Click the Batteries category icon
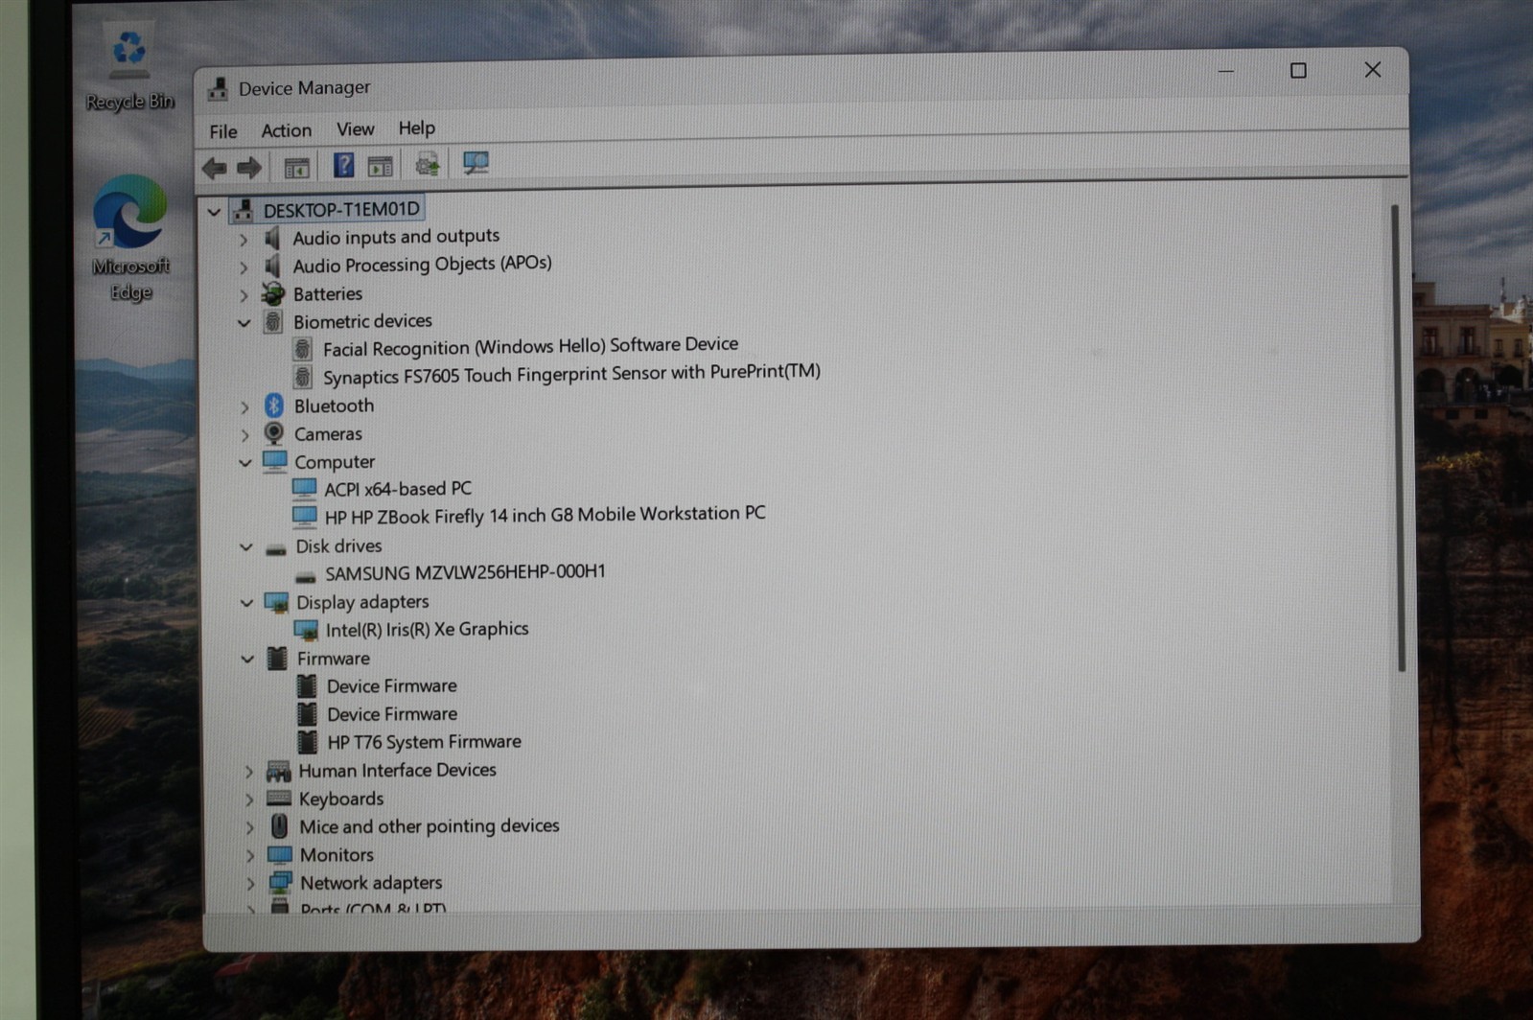The image size is (1533, 1020). pos(273,293)
